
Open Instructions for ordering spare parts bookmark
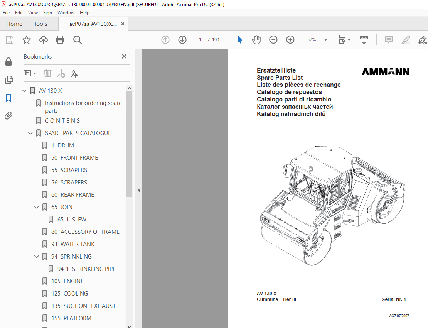click(83, 107)
